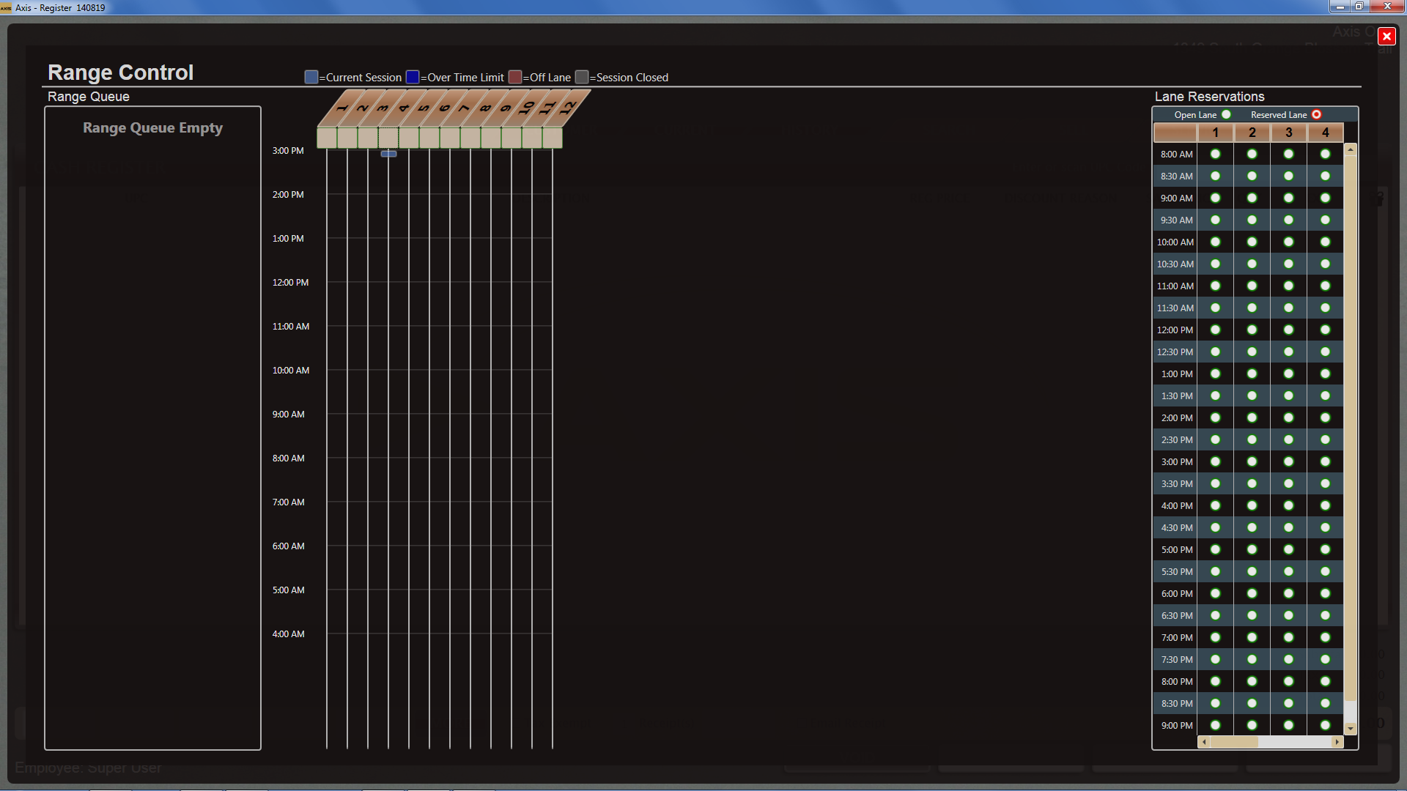The height and width of the screenshot is (791, 1407).
Task: Click the horizontal scrollbar thumb in Lane Reservations
Action: pyautogui.click(x=1234, y=742)
